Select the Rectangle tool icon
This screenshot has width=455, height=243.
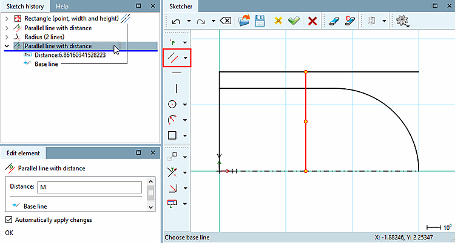[172, 135]
